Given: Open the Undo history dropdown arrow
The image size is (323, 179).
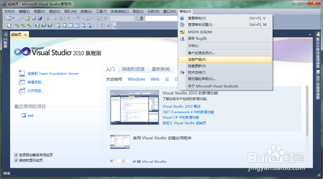Looking at the screenshot, I should coord(73,18).
